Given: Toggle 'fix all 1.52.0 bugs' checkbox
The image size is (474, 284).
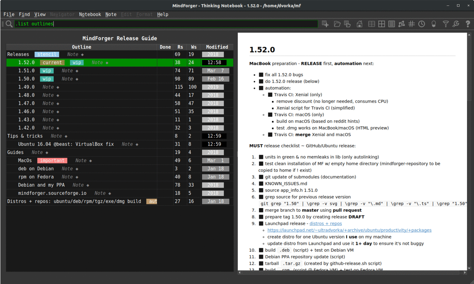Looking at the screenshot, I should coord(261,75).
